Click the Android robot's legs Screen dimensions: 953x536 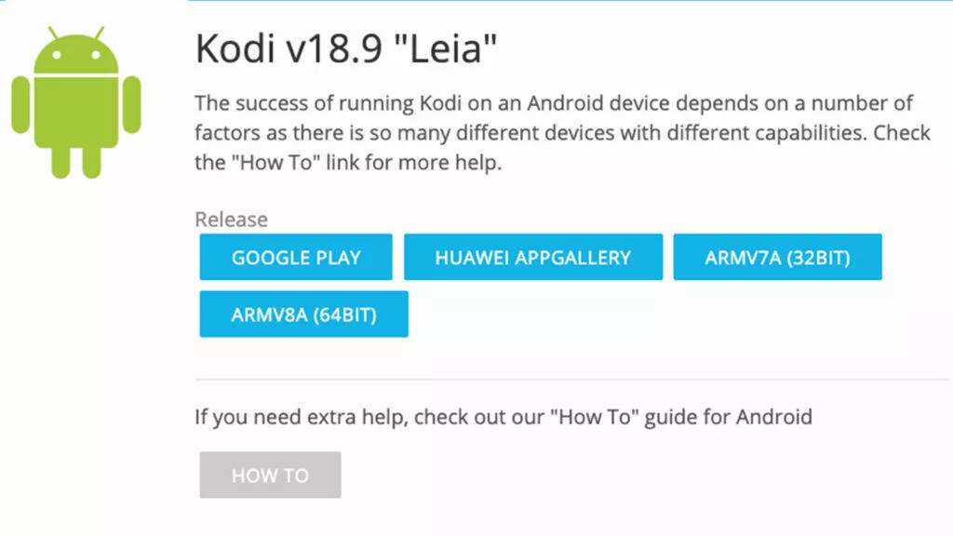[76, 162]
